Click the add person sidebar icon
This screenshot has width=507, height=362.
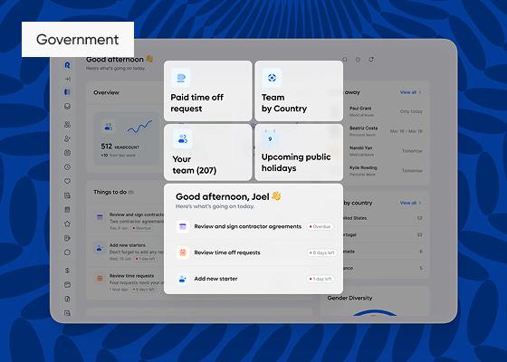click(67, 138)
